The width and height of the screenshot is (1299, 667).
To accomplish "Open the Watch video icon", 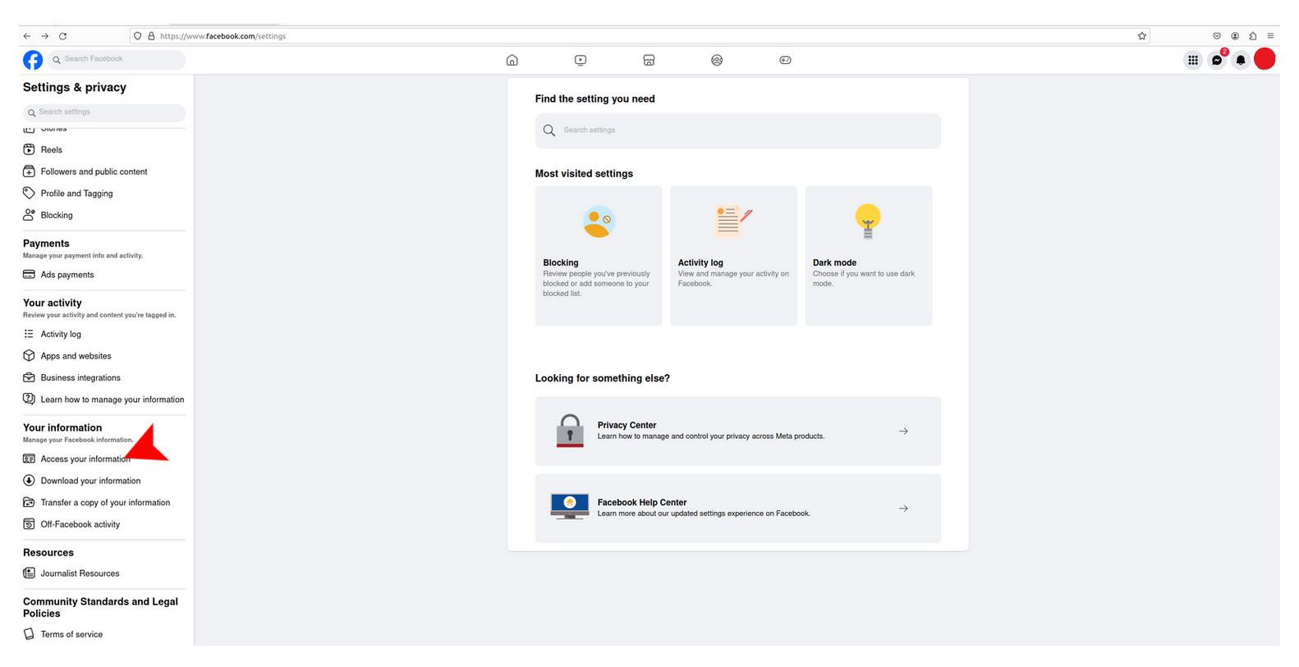I will coord(581,60).
